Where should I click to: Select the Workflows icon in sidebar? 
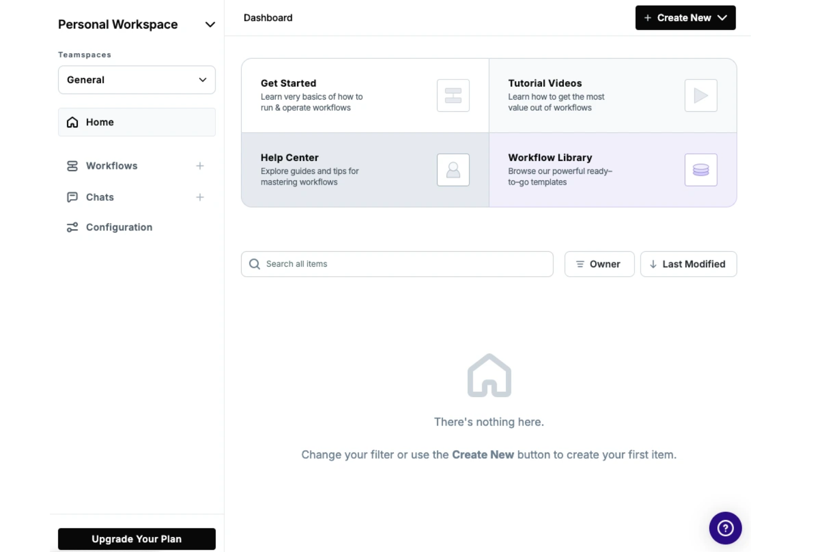coord(72,166)
